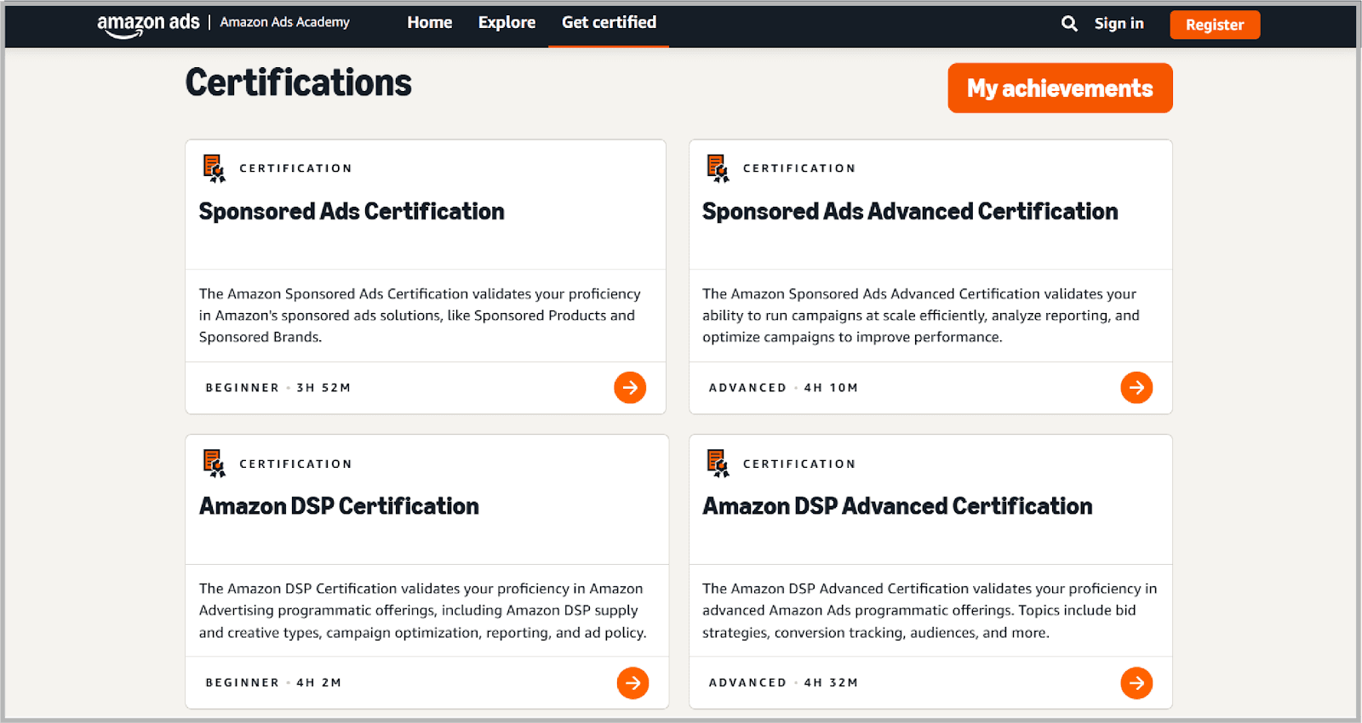Click CERTIFICATION label on Sponsored Ads Certification card
1362x723 pixels.
(295, 168)
